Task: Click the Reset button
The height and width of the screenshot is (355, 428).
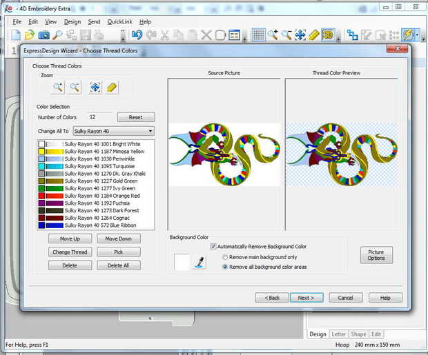Action: tap(136, 117)
